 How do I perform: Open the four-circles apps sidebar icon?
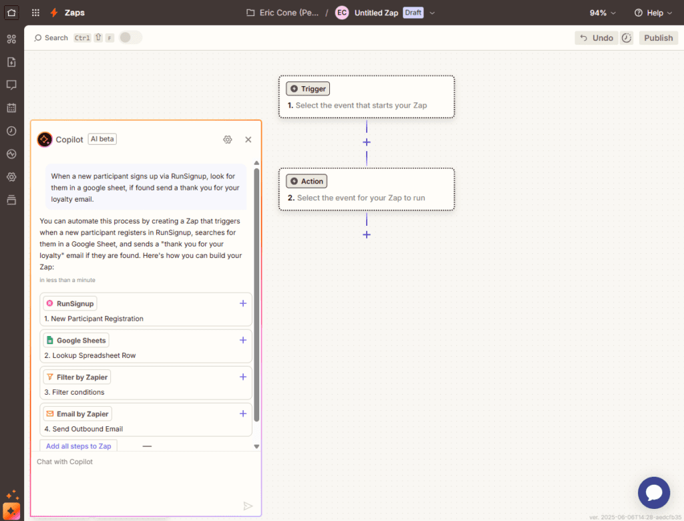11,39
